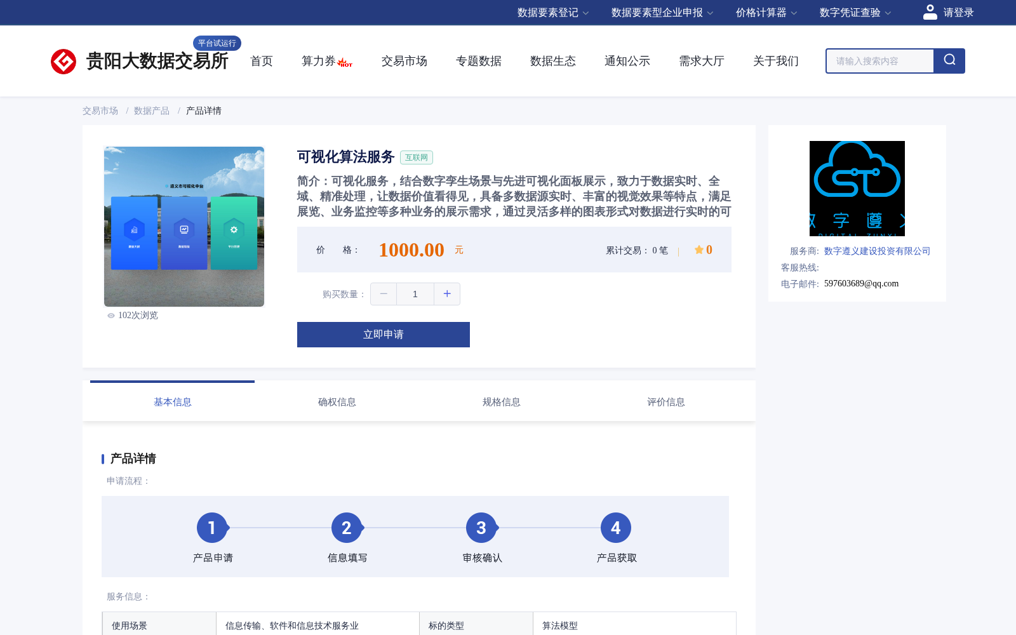Open the 交易市场 nav item
The width and height of the screenshot is (1016, 635).
tap(404, 61)
